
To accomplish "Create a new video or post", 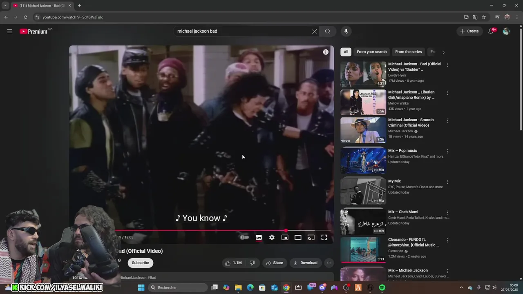I will 469,31.
